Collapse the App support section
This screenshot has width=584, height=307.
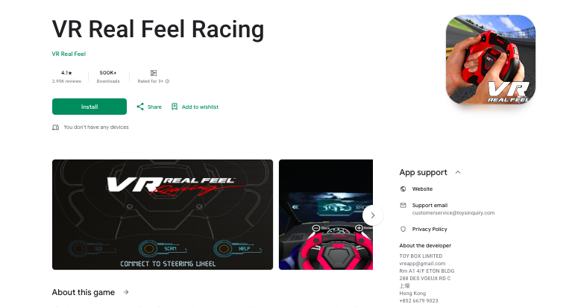point(458,172)
